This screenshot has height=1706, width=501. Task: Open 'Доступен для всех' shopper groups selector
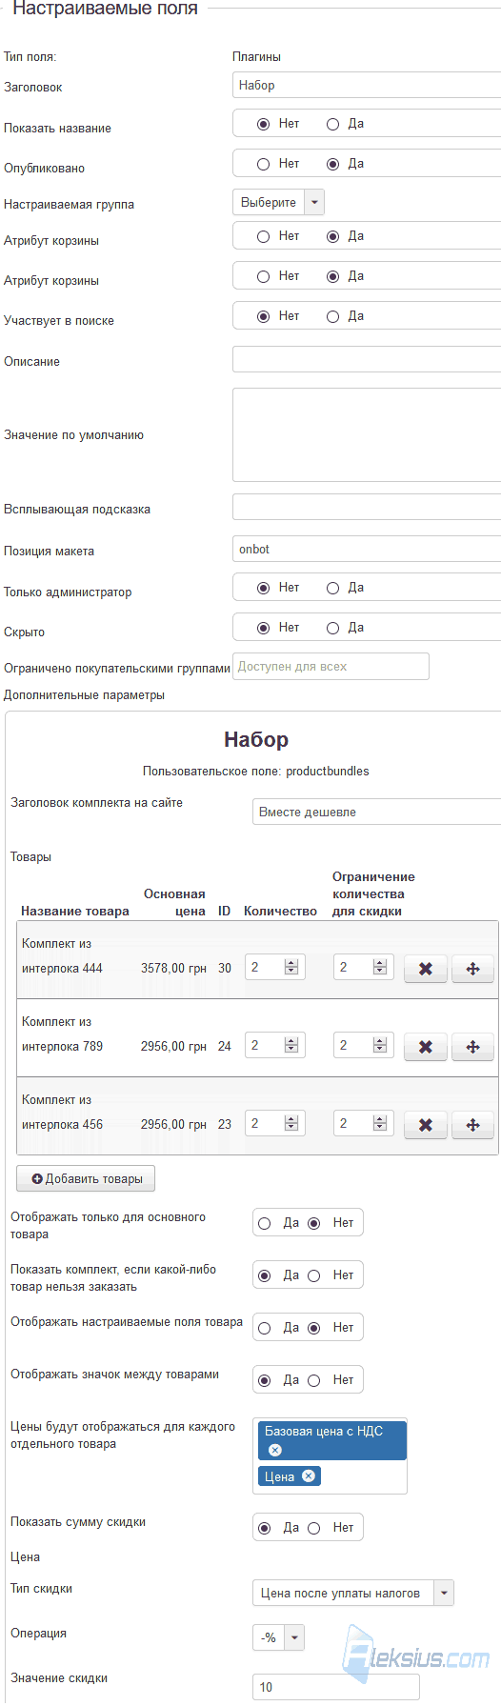[x=331, y=666]
